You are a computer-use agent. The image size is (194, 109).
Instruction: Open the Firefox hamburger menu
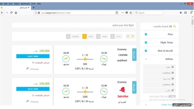191,13
